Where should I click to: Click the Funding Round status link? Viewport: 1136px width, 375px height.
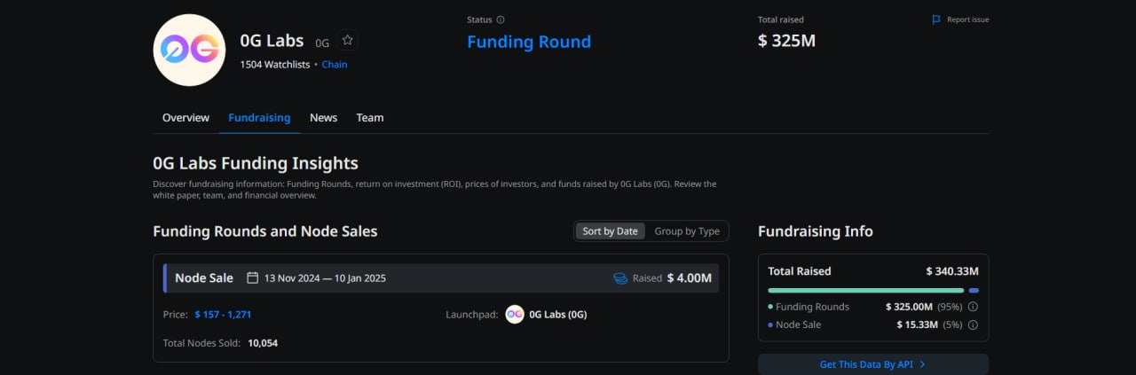pos(529,42)
